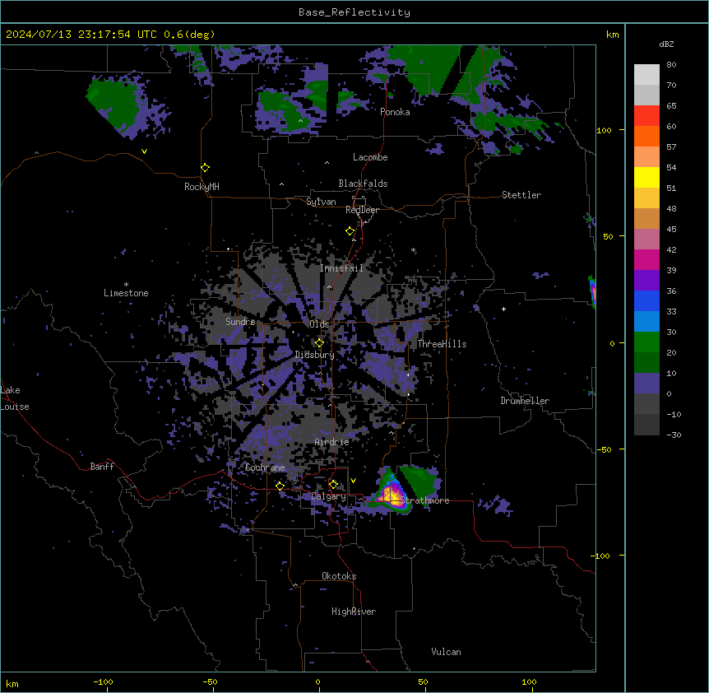Click the Limestone label

[x=126, y=293]
